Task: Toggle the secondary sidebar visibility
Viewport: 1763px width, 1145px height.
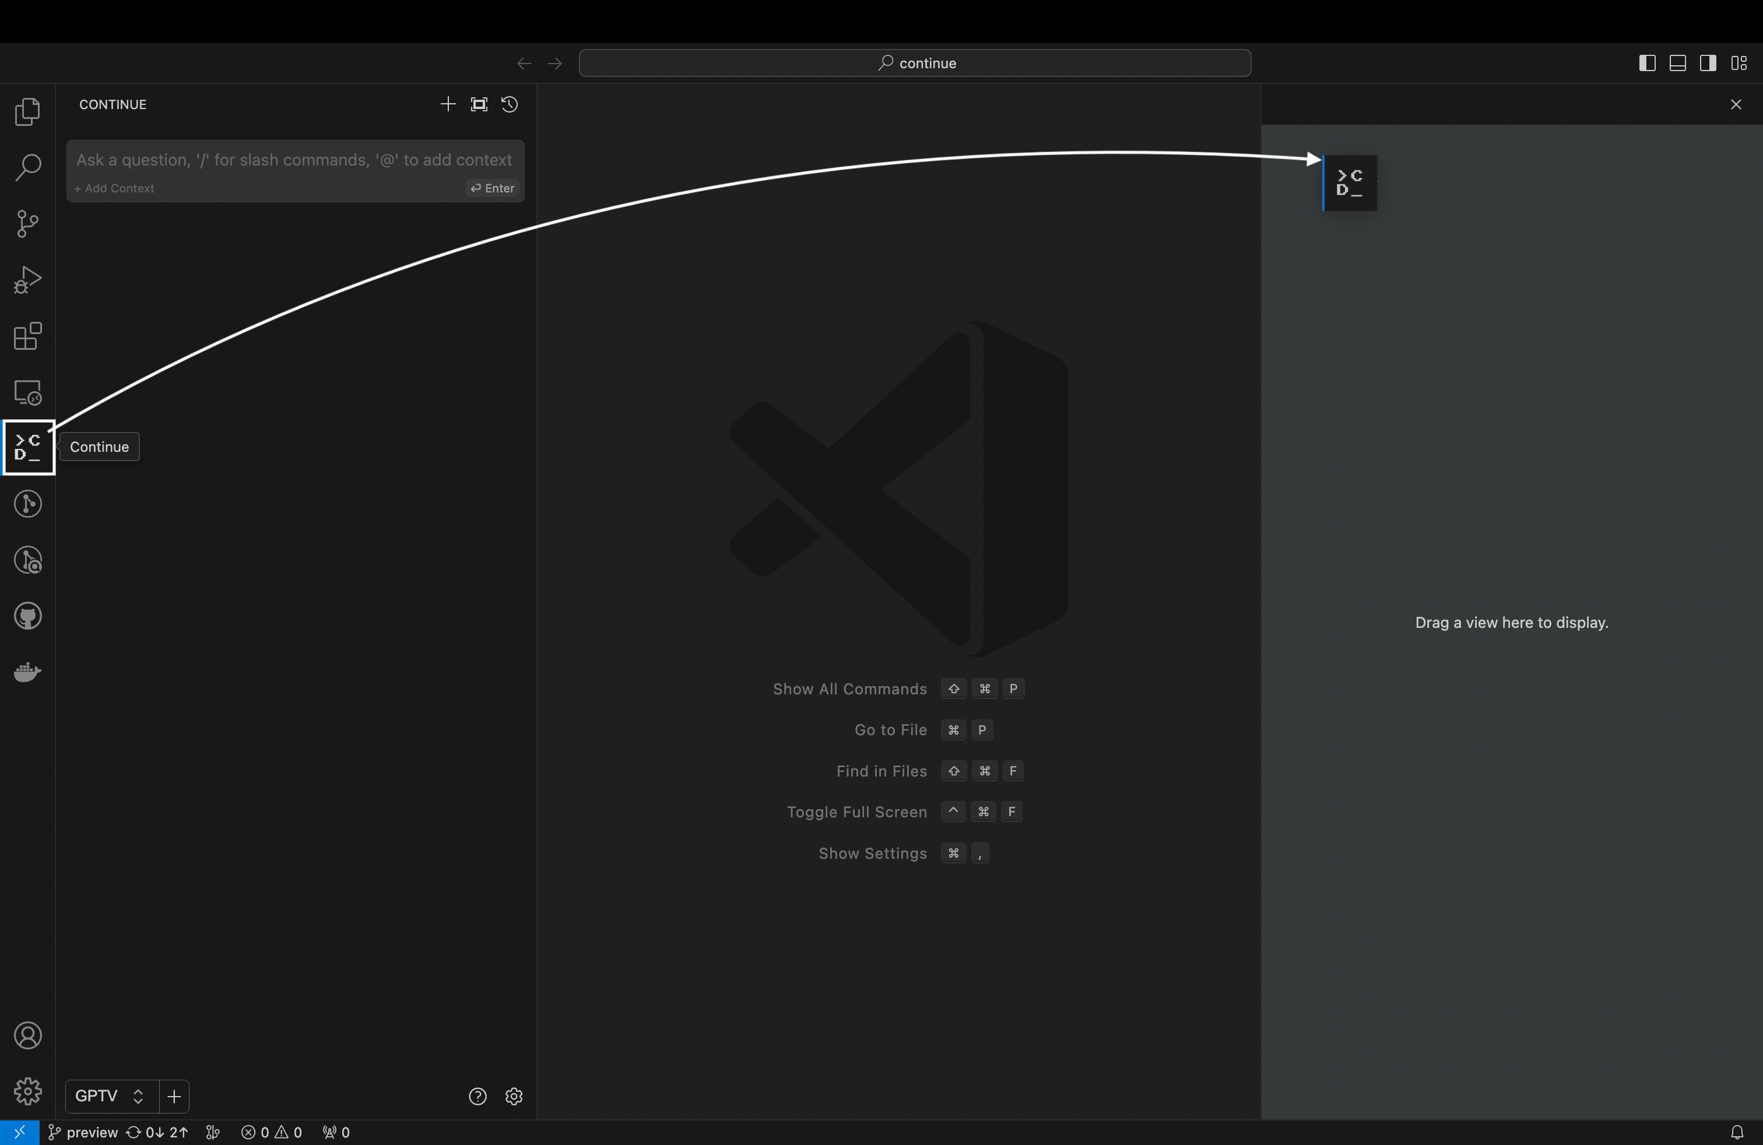Action: coord(1708,63)
